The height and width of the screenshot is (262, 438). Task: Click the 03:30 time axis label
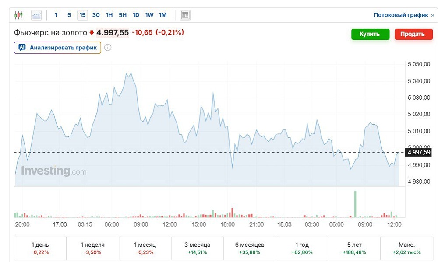312,225
